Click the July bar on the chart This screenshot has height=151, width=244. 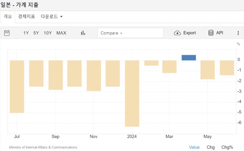pyautogui.click(x=17, y=86)
